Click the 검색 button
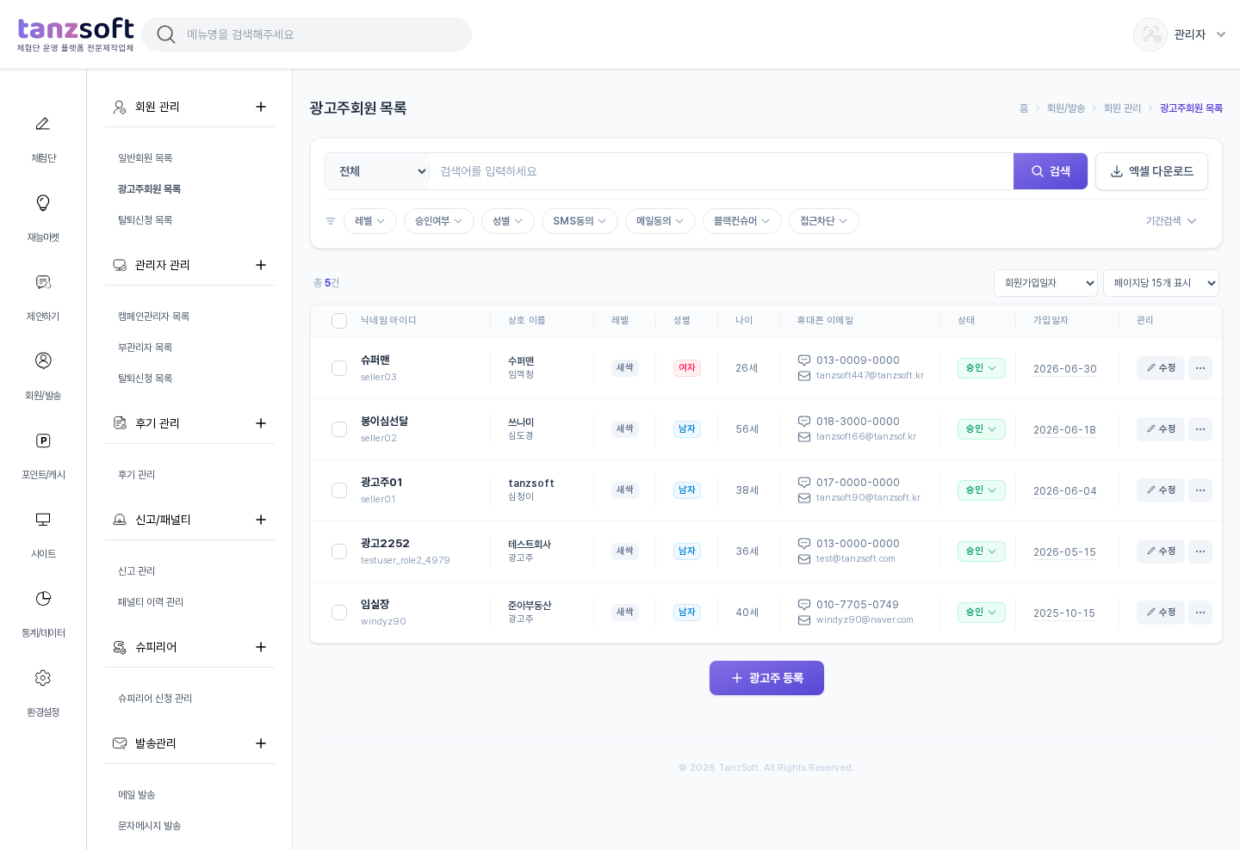The width and height of the screenshot is (1240, 850). pyautogui.click(x=1051, y=171)
